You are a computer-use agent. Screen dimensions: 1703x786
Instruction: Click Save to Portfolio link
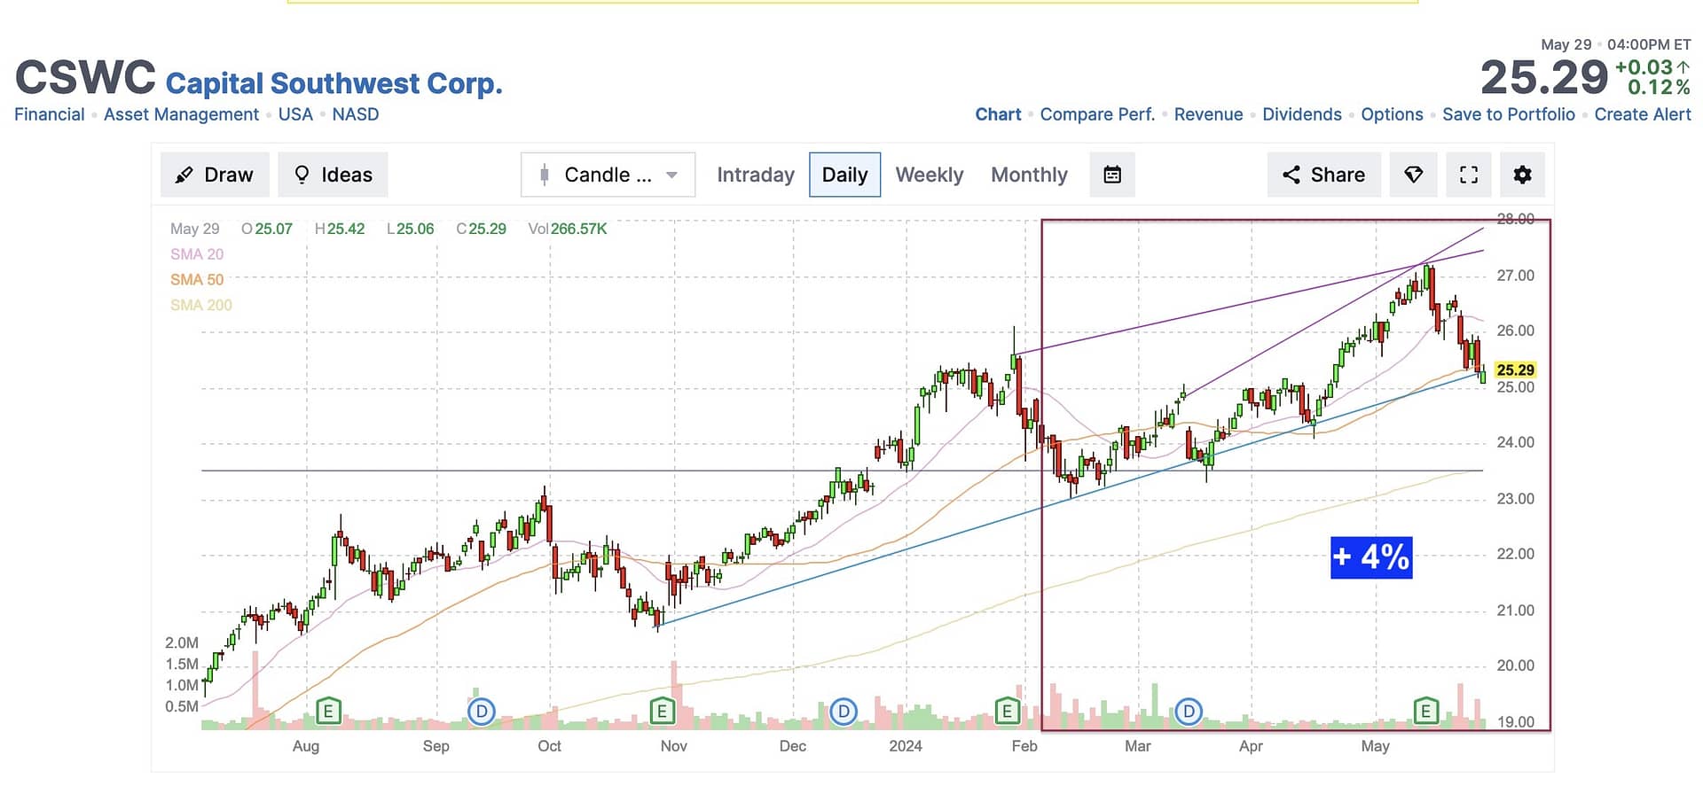click(1509, 114)
